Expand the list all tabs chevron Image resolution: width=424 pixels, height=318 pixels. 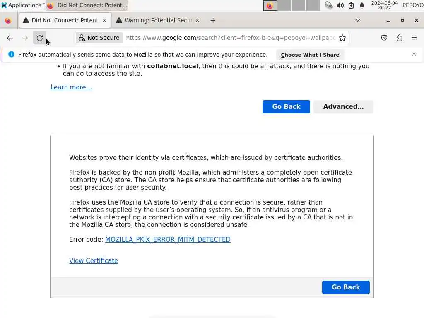click(x=358, y=20)
